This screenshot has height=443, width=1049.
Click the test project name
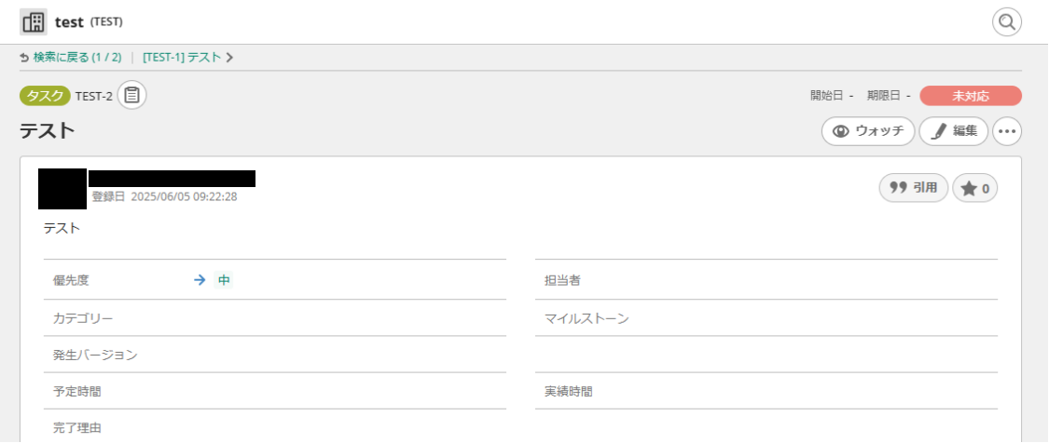point(69,21)
